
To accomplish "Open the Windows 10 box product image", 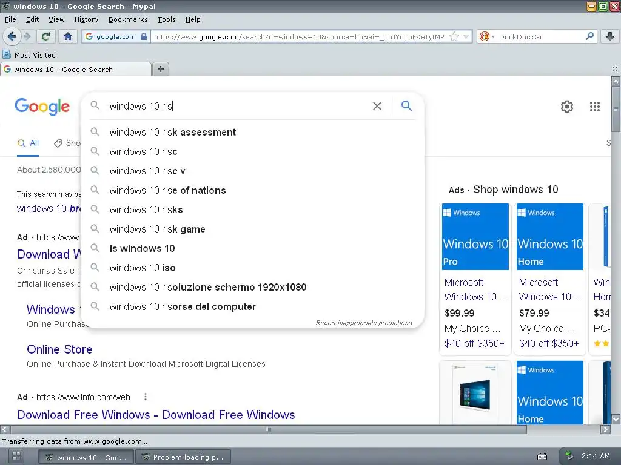I will tap(475, 393).
